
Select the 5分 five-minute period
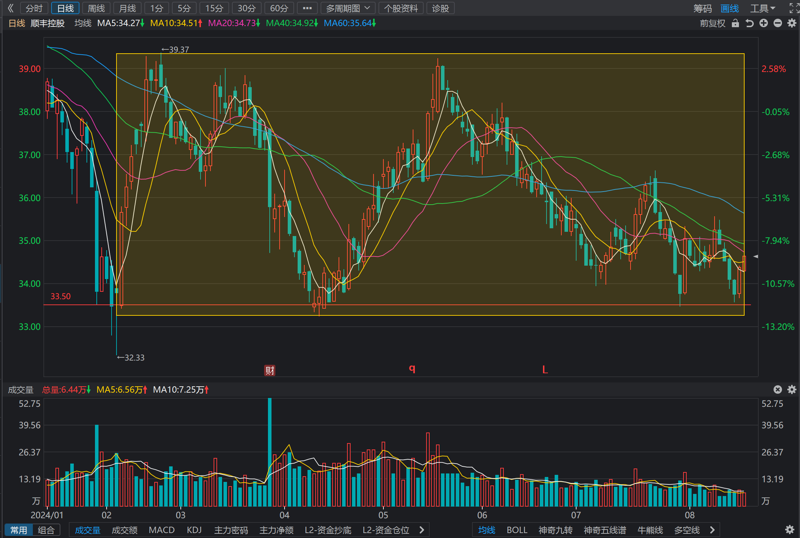[x=184, y=8]
